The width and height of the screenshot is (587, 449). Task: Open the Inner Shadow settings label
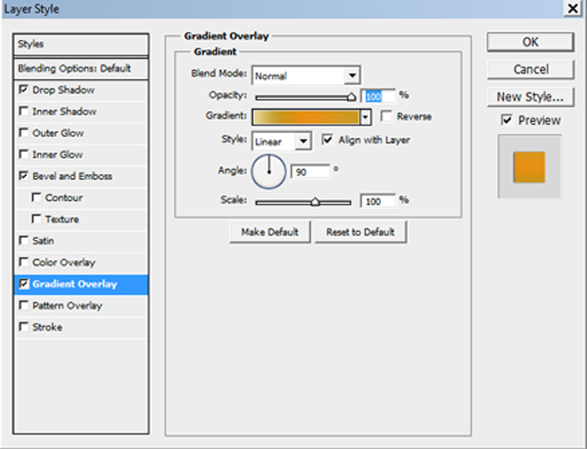point(65,112)
